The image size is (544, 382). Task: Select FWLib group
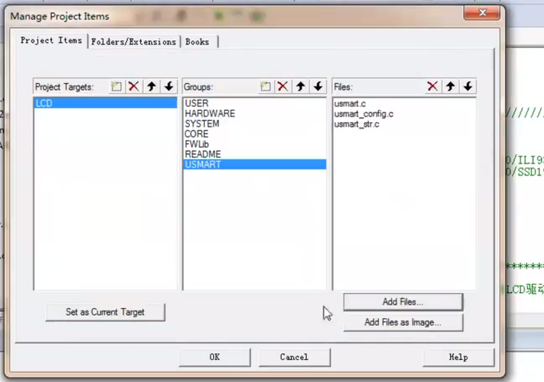click(254, 144)
